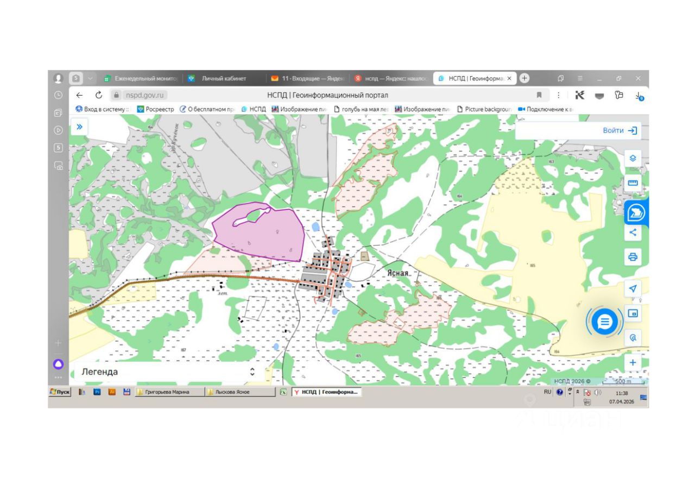Open the Alice assistant in sidebar
695x491 pixels.
(58, 364)
